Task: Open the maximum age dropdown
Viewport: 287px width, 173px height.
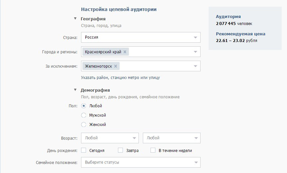Action: [172, 138]
